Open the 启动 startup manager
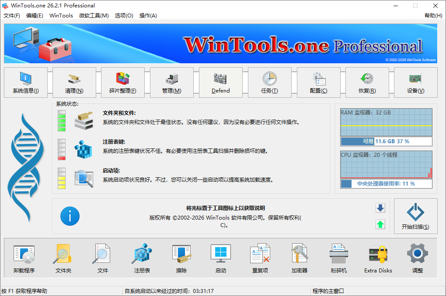Screen dimensions: 446x296 pyautogui.click(x=220, y=258)
